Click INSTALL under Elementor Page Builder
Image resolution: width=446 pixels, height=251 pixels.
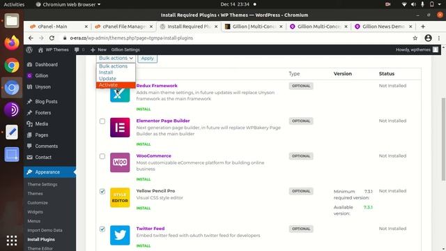pyautogui.click(x=144, y=144)
